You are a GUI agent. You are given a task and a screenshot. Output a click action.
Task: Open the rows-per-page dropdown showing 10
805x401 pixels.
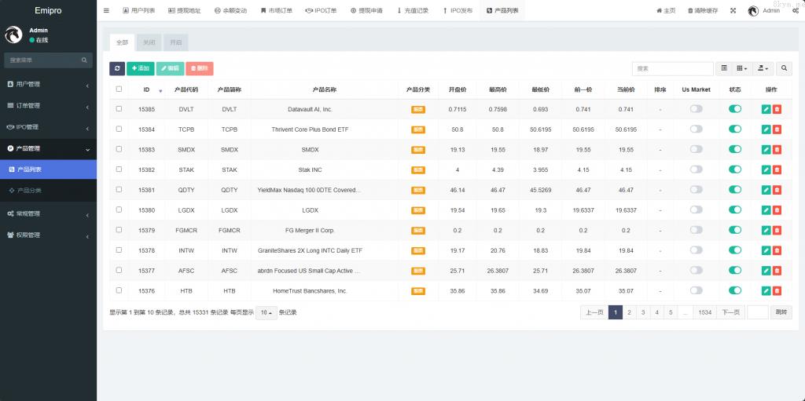[x=266, y=312]
